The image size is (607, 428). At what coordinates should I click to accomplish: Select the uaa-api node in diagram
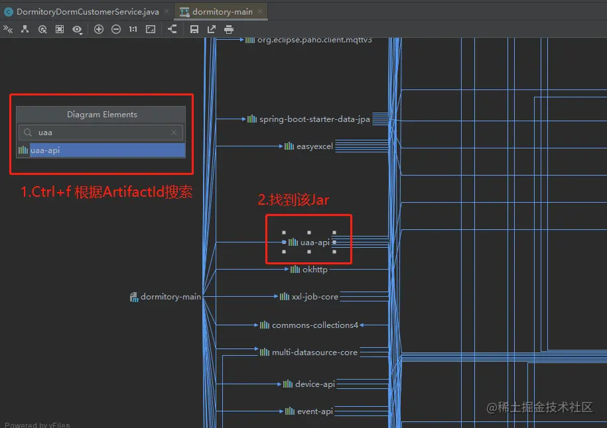pyautogui.click(x=309, y=242)
